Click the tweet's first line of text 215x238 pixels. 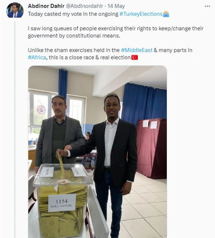98,14
